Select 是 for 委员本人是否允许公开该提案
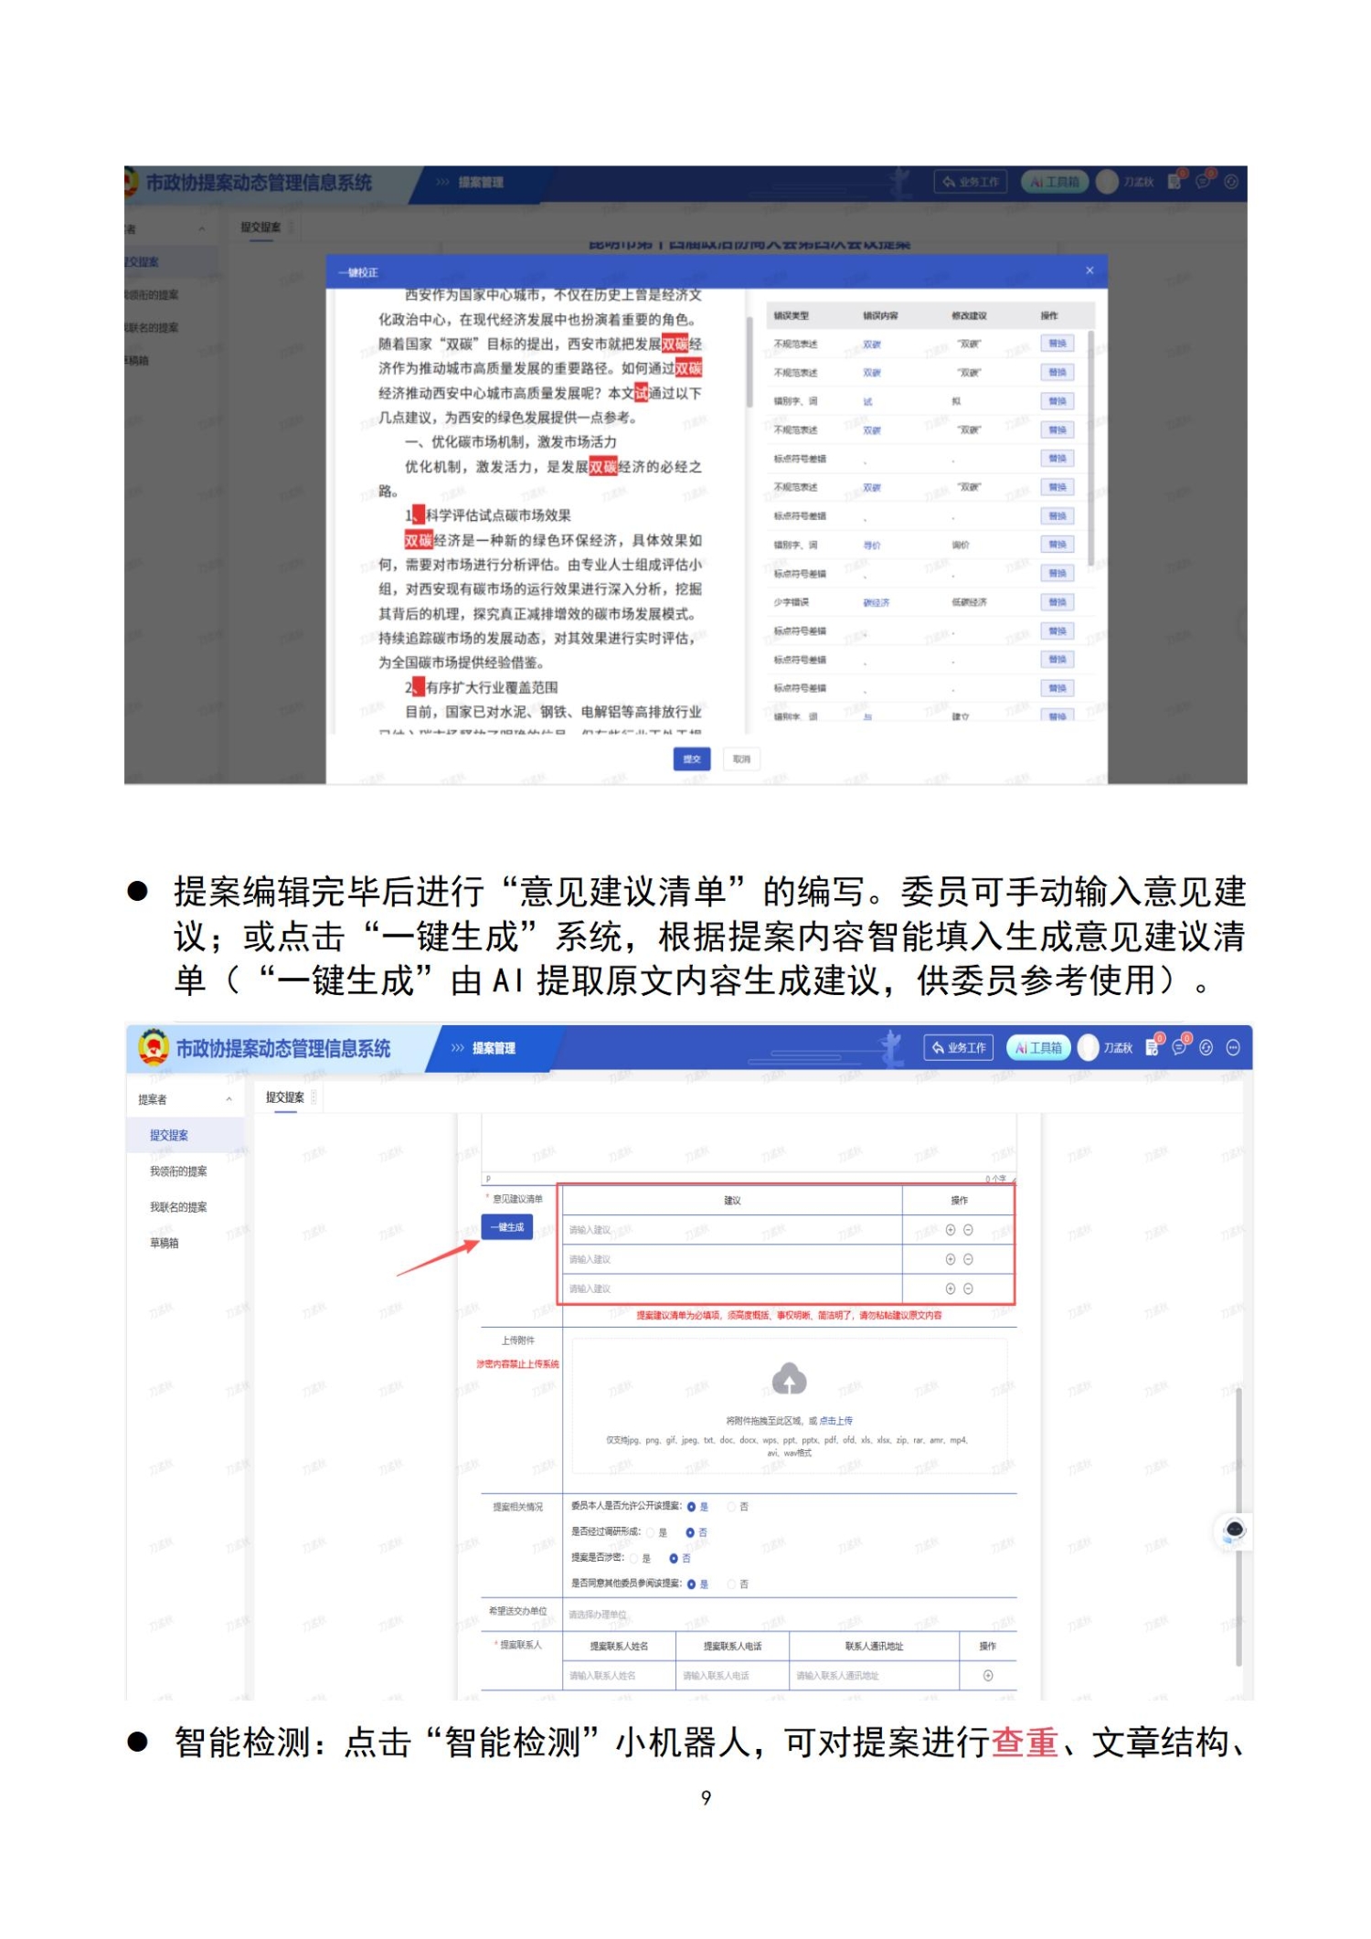The width and height of the screenshot is (1371, 1939). pyautogui.click(x=692, y=1507)
